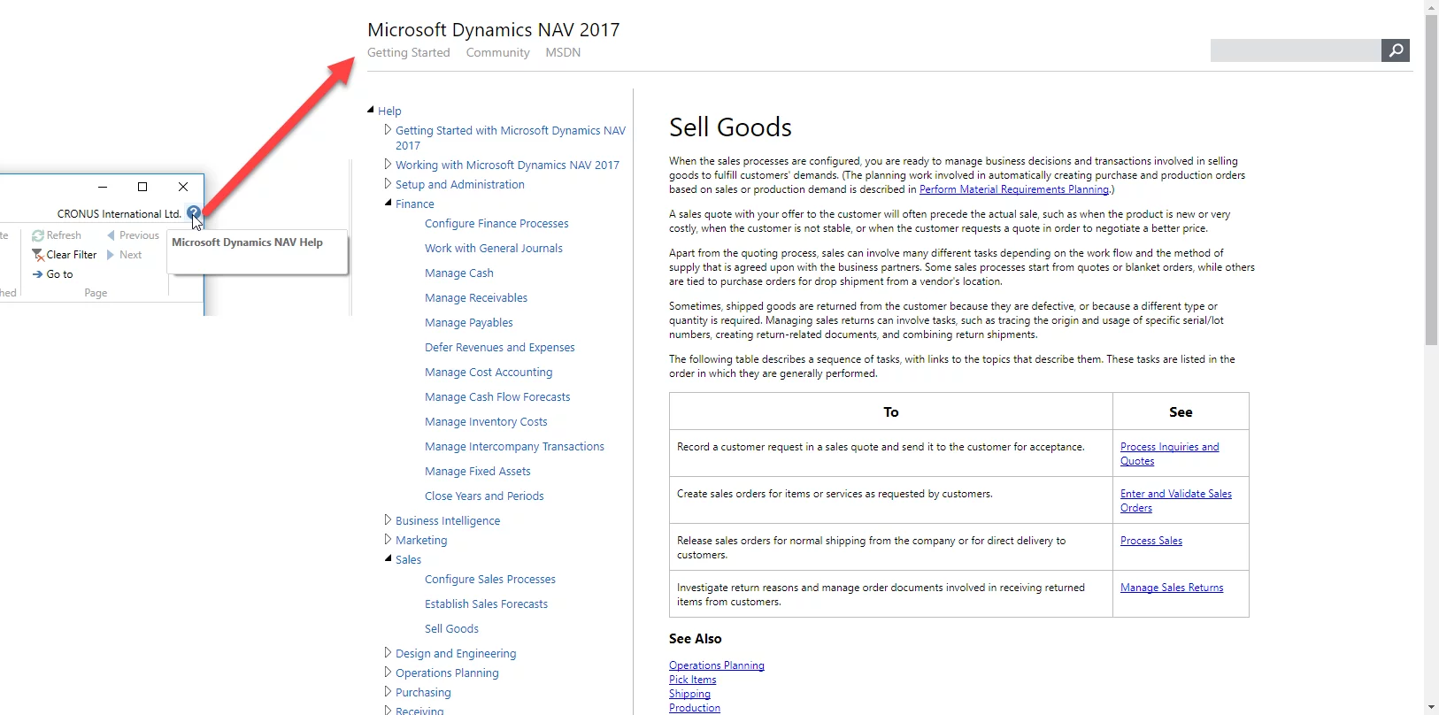Click the Next arrow icon

point(112,255)
